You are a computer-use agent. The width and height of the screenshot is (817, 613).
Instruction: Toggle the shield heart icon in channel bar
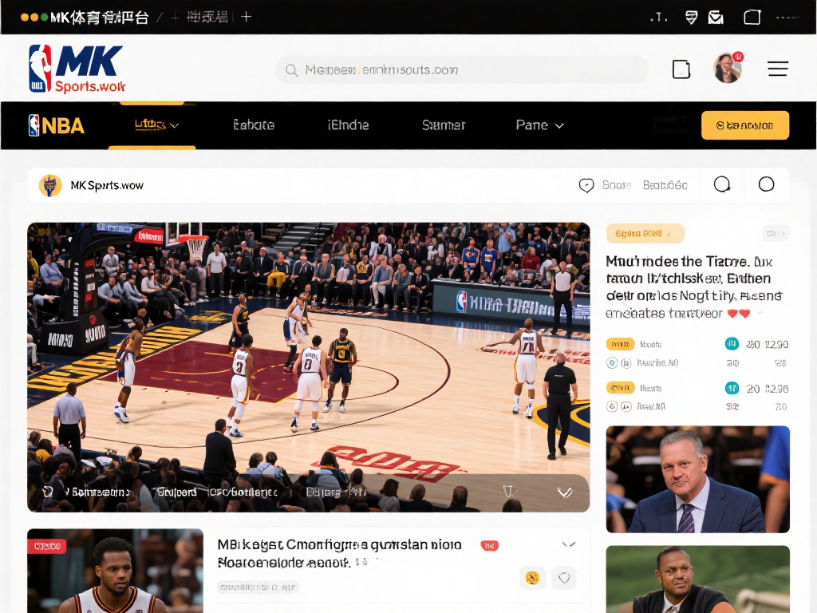coord(586,185)
